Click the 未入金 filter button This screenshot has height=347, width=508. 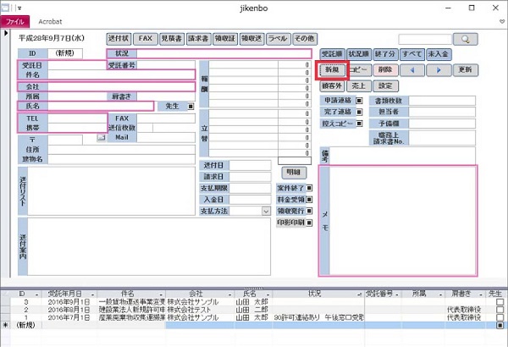tap(439, 54)
